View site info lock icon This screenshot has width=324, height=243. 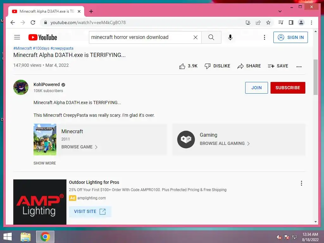pos(46,22)
